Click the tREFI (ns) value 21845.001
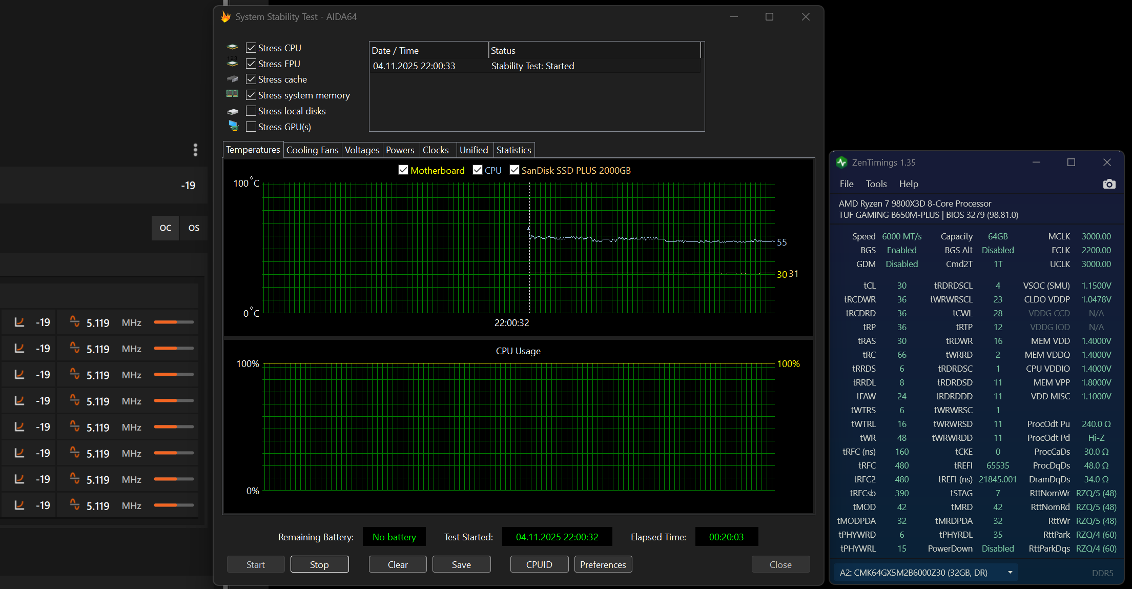 coord(997,479)
